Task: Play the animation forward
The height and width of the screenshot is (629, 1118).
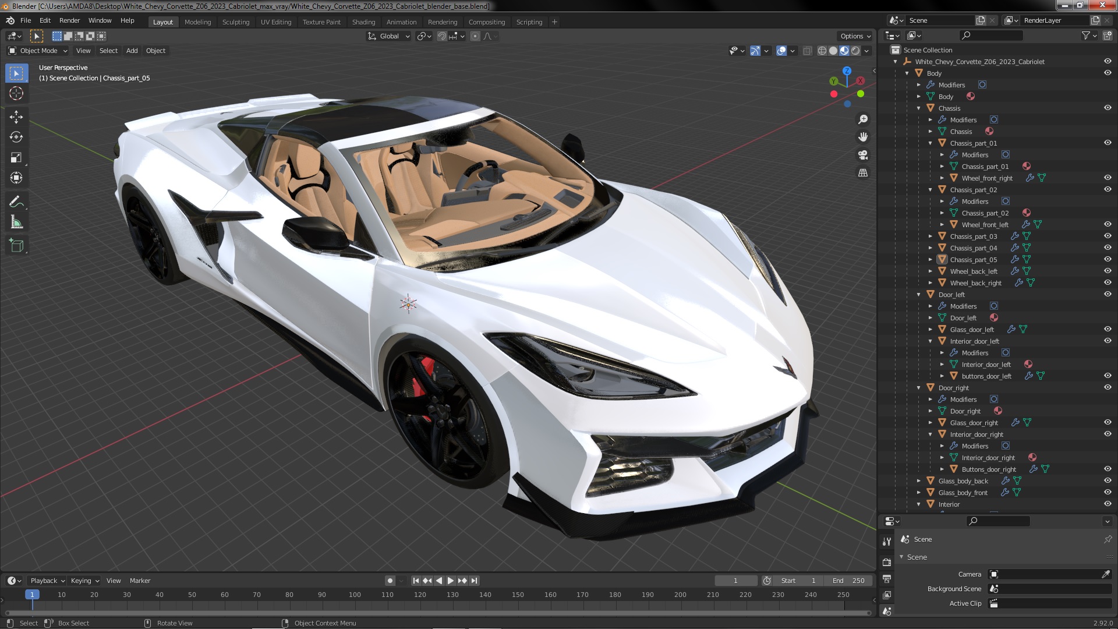Action: [x=451, y=581]
